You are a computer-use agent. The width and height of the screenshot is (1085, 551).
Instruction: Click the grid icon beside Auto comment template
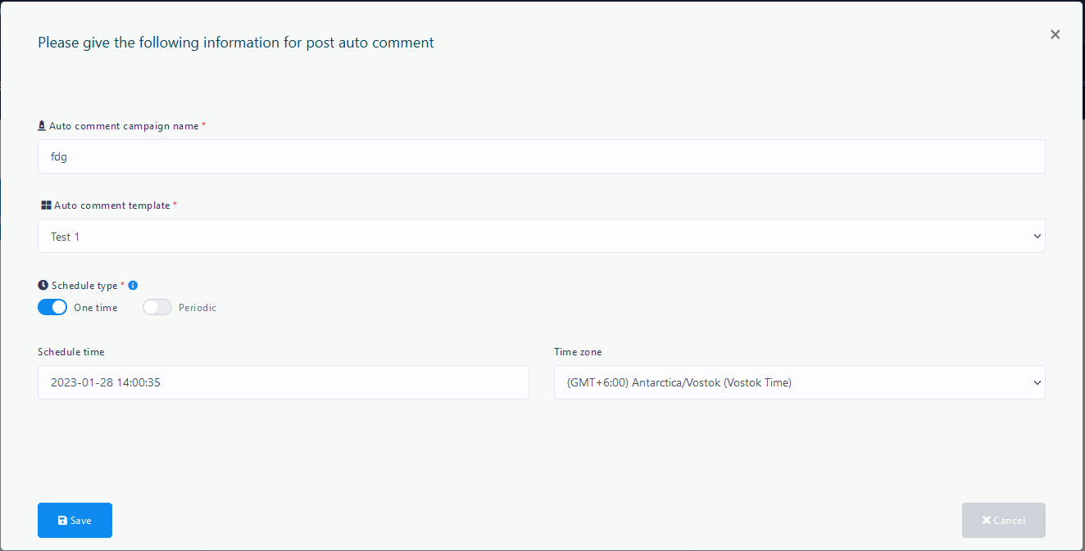[46, 205]
